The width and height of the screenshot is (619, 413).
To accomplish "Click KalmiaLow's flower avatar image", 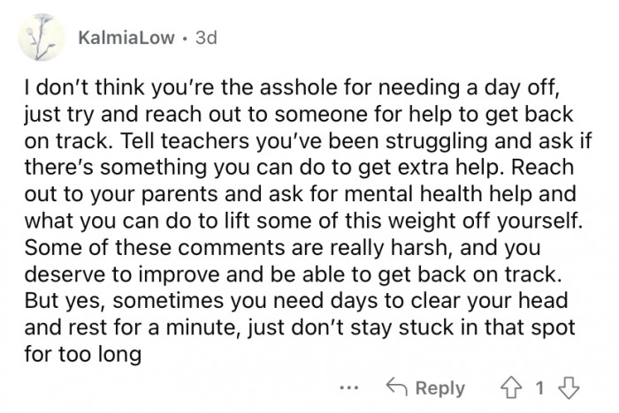I will pyautogui.click(x=38, y=41).
